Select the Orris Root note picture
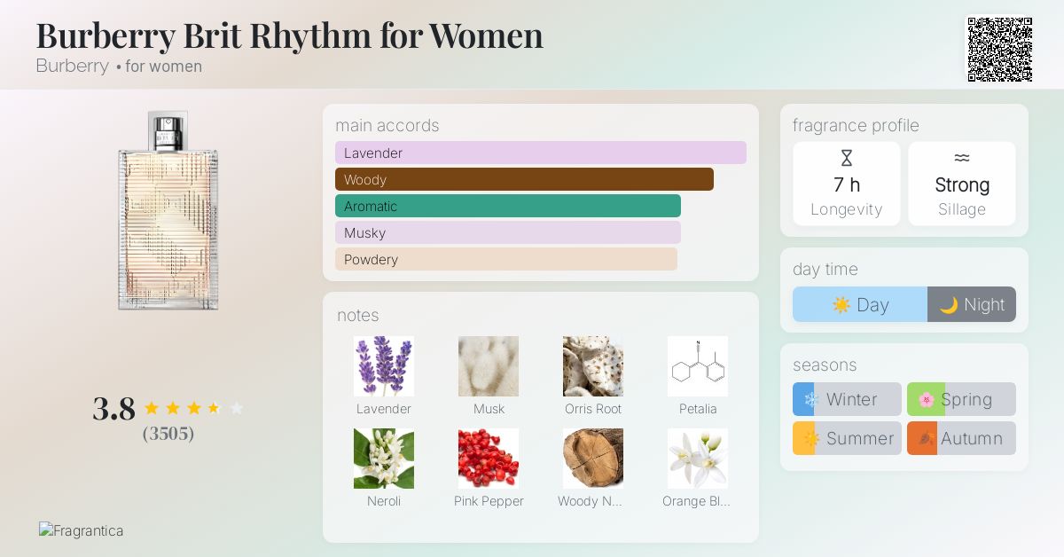The width and height of the screenshot is (1064, 557). [592, 365]
